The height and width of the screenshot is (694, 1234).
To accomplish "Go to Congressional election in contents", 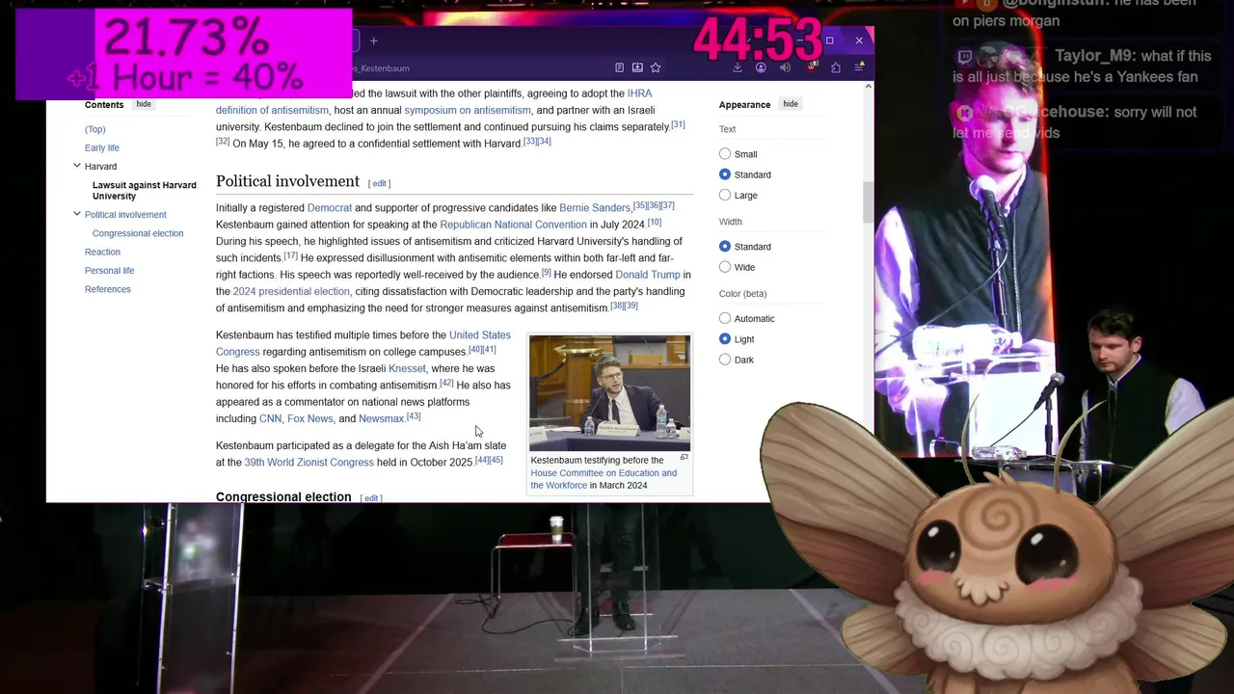I will 138,233.
